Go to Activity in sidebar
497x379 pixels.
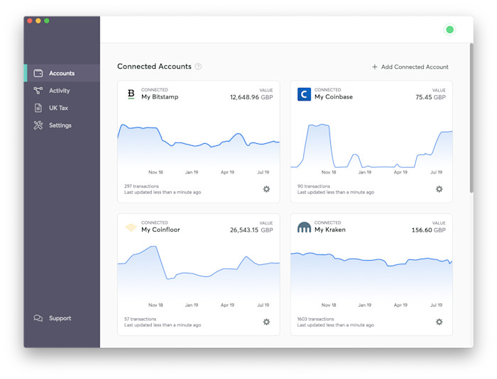[x=62, y=91]
